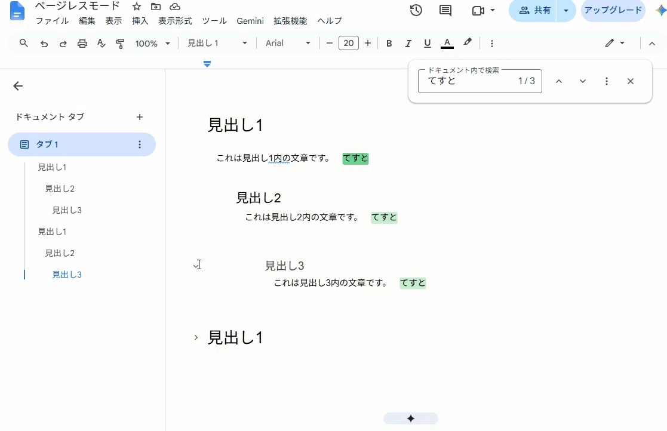Image resolution: width=667 pixels, height=431 pixels.
Task: Open toolbar more options overflow
Action: tap(492, 44)
